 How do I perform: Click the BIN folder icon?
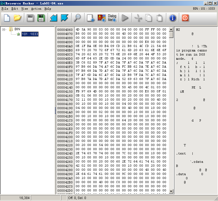click(11, 29)
